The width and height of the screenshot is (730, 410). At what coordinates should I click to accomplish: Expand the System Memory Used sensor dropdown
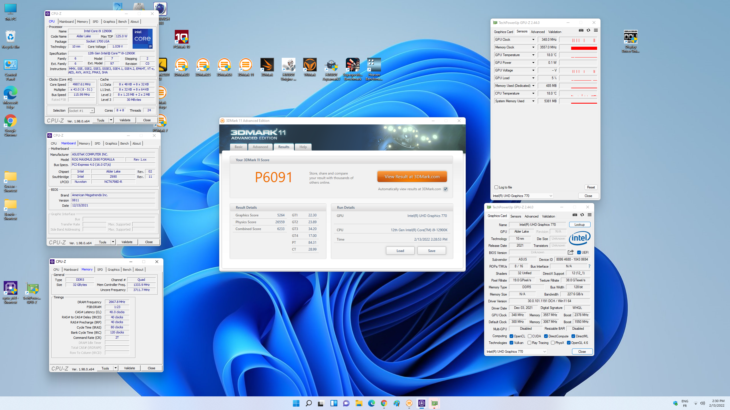pyautogui.click(x=533, y=101)
